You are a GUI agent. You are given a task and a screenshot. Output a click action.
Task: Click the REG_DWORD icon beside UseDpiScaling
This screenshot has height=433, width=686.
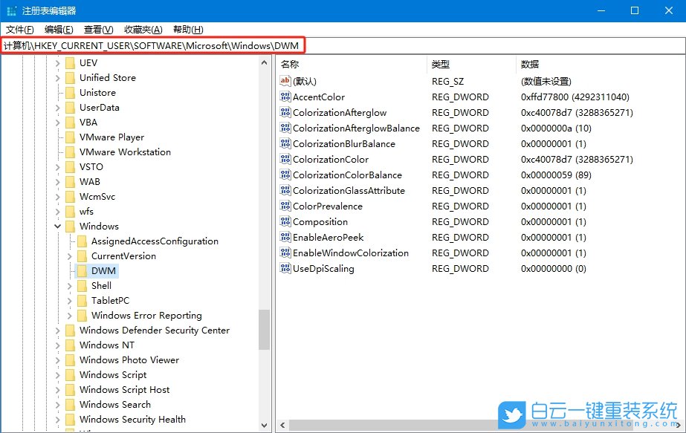pos(285,268)
